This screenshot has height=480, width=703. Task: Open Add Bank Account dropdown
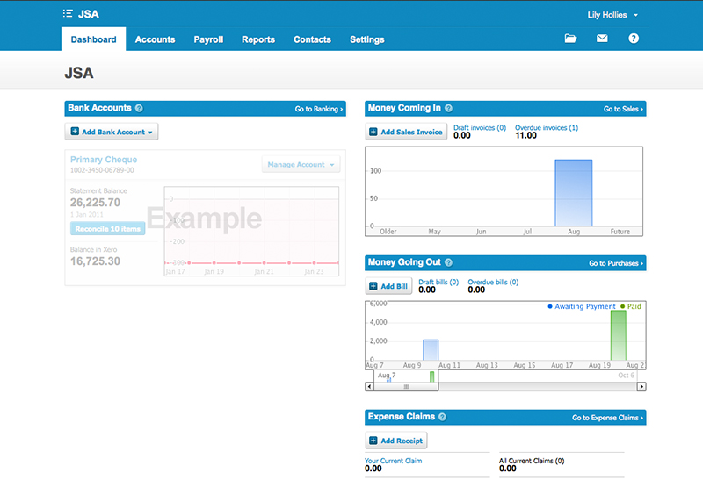[112, 132]
